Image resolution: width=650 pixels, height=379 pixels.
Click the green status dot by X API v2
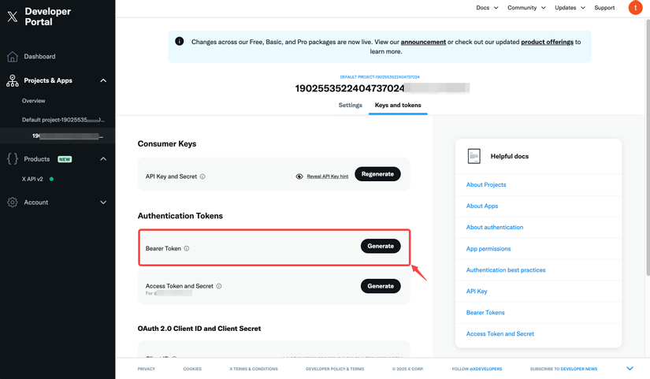pyautogui.click(x=52, y=179)
